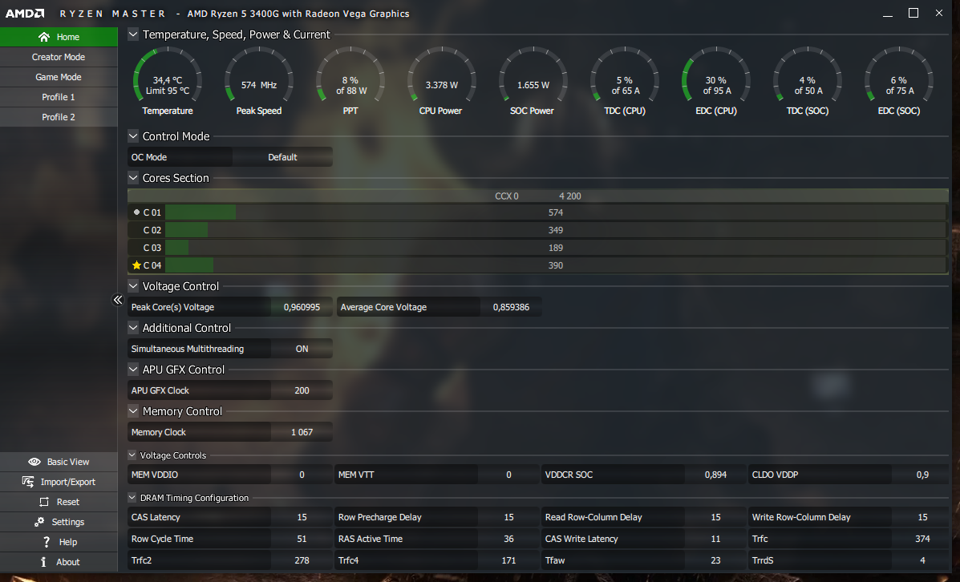Switch to Game Mode
The width and height of the screenshot is (960, 582).
click(59, 77)
